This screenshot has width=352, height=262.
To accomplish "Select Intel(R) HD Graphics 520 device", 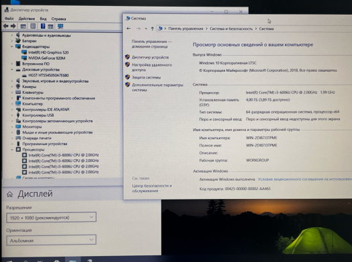I will tap(48, 52).
